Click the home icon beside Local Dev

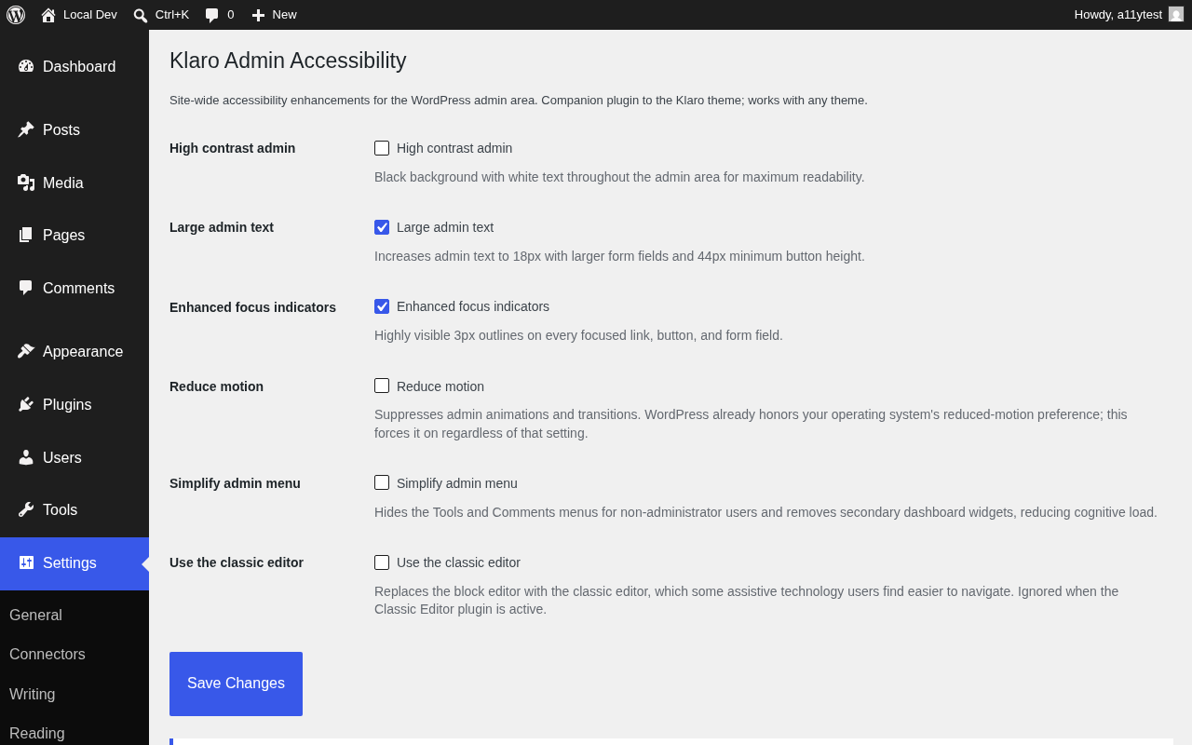pos(48,15)
